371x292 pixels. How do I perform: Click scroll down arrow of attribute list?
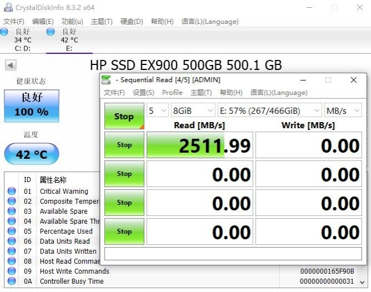coord(362,282)
